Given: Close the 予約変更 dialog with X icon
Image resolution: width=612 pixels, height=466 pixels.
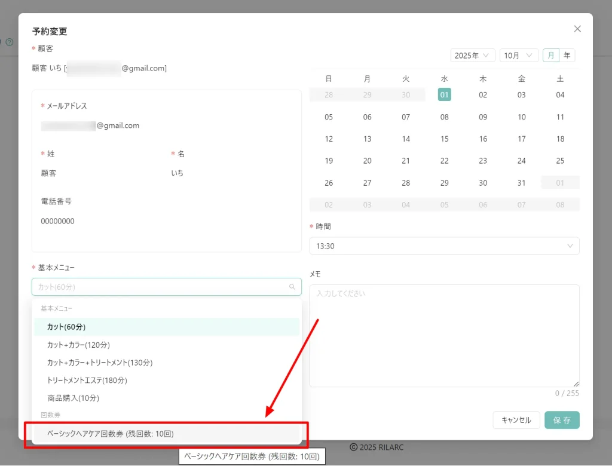Looking at the screenshot, I should [x=577, y=29].
